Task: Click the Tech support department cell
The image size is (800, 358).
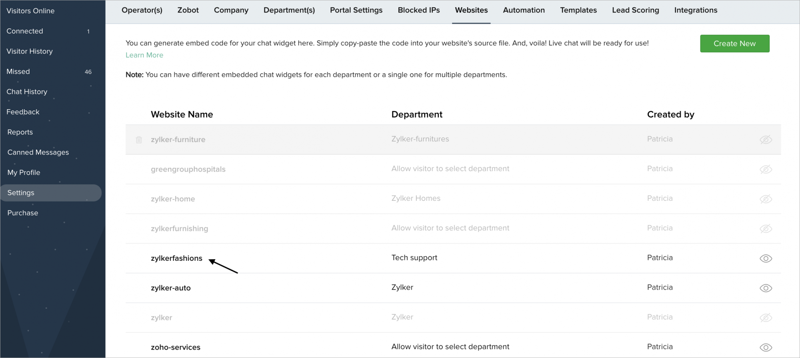Action: click(414, 258)
